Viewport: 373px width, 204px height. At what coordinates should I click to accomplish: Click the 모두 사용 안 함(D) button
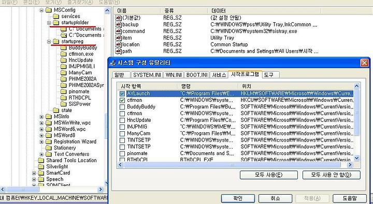[332, 175]
